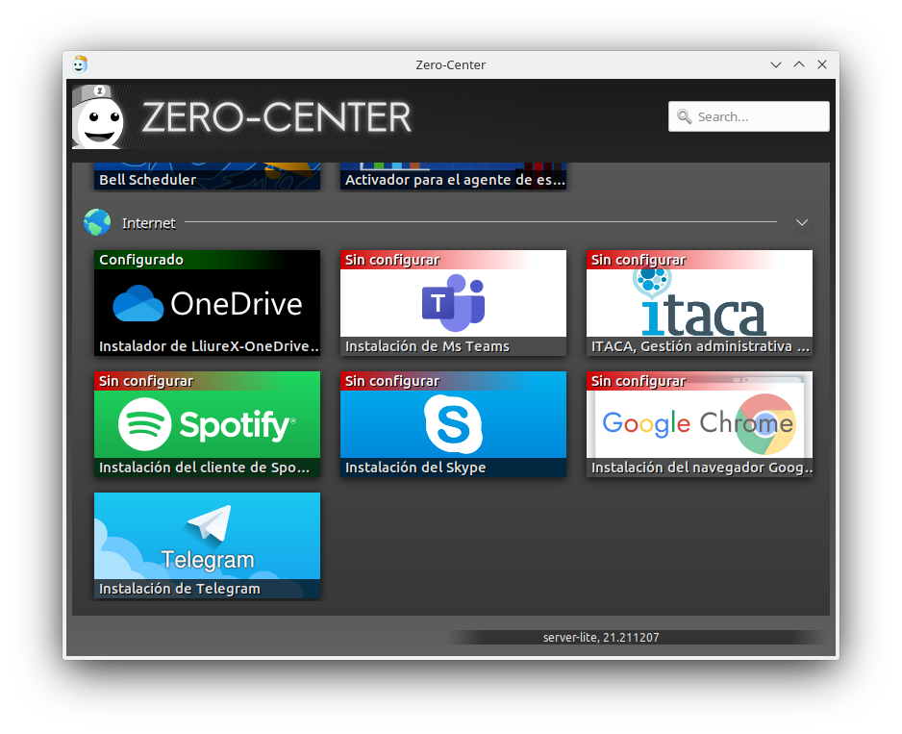Open the Skype installation tile

(x=453, y=424)
